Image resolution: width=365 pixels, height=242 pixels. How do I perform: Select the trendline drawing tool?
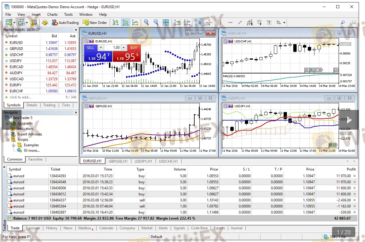[240, 22]
